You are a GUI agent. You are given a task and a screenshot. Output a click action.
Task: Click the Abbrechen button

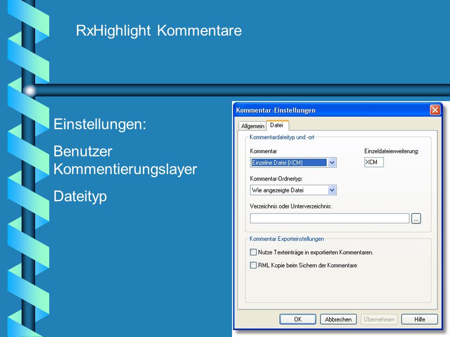(x=338, y=319)
